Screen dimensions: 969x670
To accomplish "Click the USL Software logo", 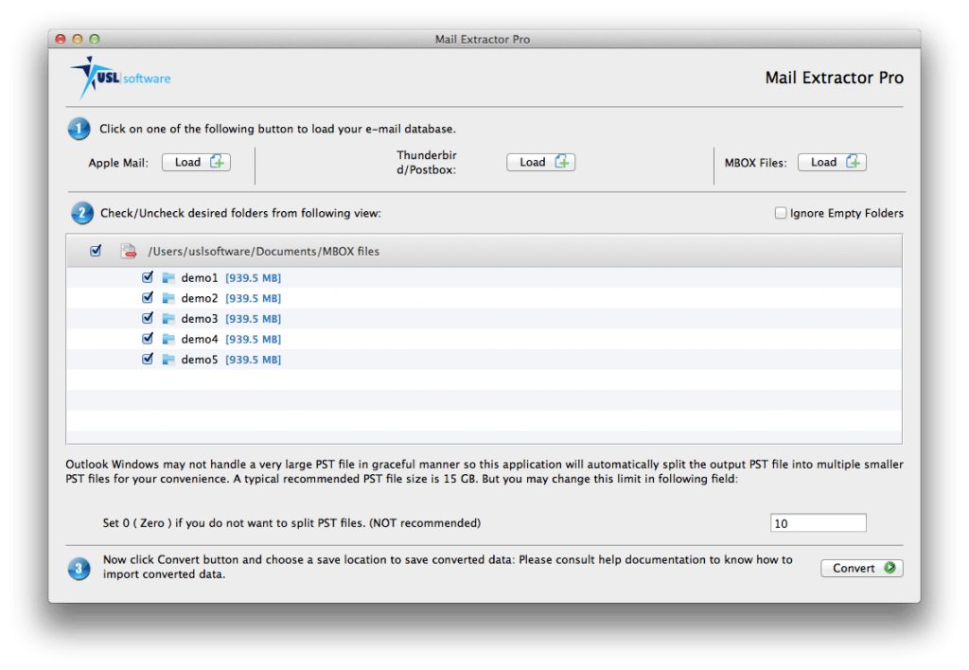I will (x=116, y=76).
